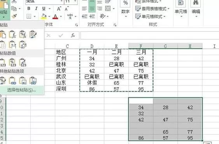Open the underline style dropdown arrow
The height and width of the screenshot is (144, 219).
tap(49, 9)
